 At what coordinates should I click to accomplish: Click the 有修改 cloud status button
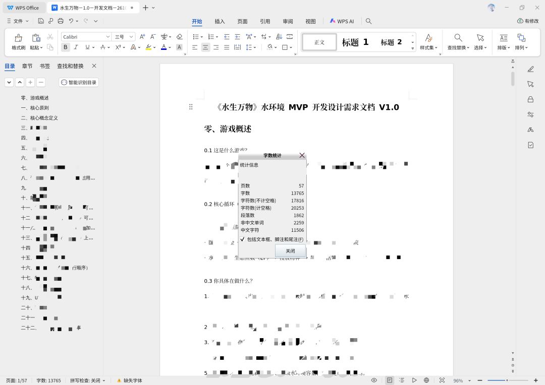click(528, 21)
